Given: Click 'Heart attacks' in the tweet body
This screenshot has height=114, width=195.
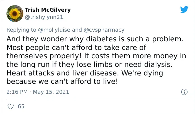Looking at the screenshot, I should pos(30,73).
